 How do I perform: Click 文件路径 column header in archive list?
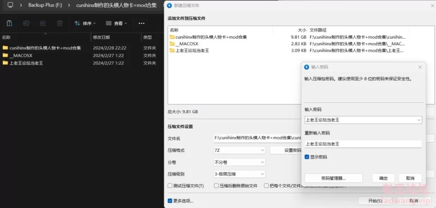(x=318, y=30)
